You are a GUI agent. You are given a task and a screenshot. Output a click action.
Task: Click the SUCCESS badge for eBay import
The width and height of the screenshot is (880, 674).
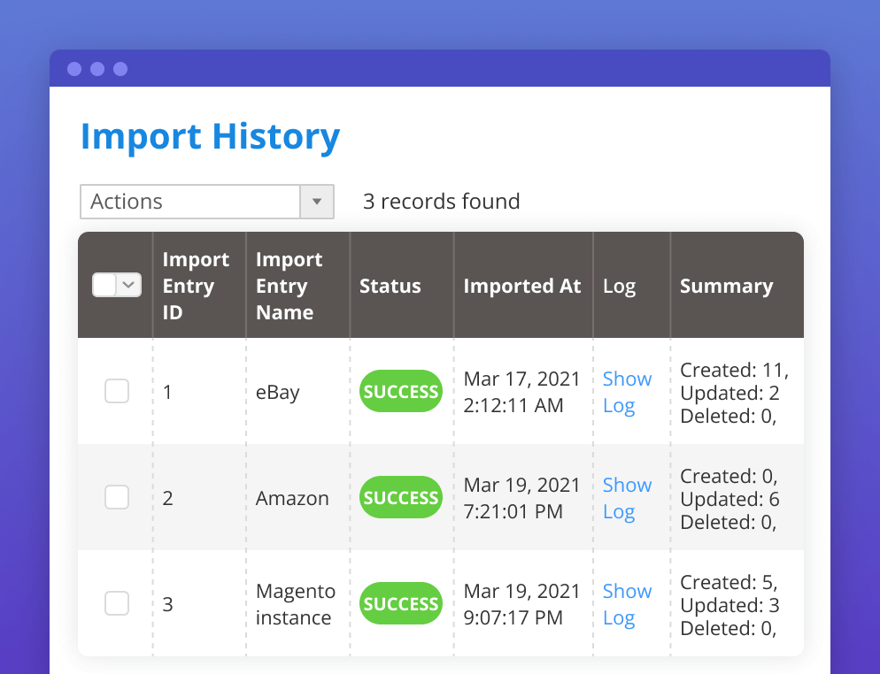click(x=400, y=391)
